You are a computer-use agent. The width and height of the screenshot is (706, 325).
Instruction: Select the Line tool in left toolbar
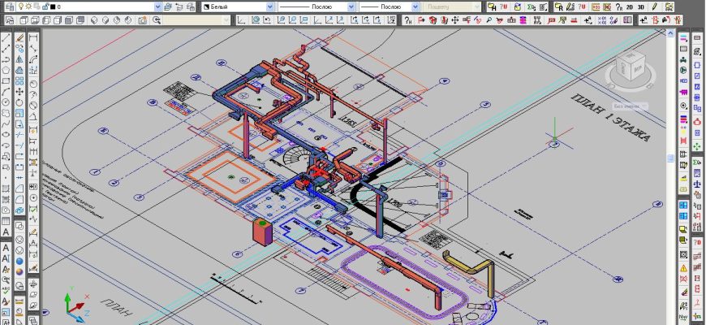coord(6,37)
